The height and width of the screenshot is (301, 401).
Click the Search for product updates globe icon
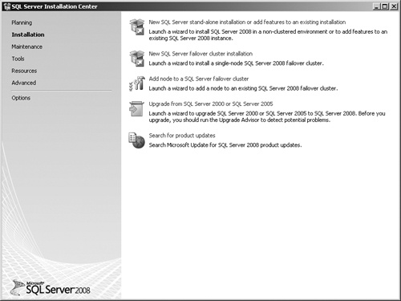coord(136,140)
